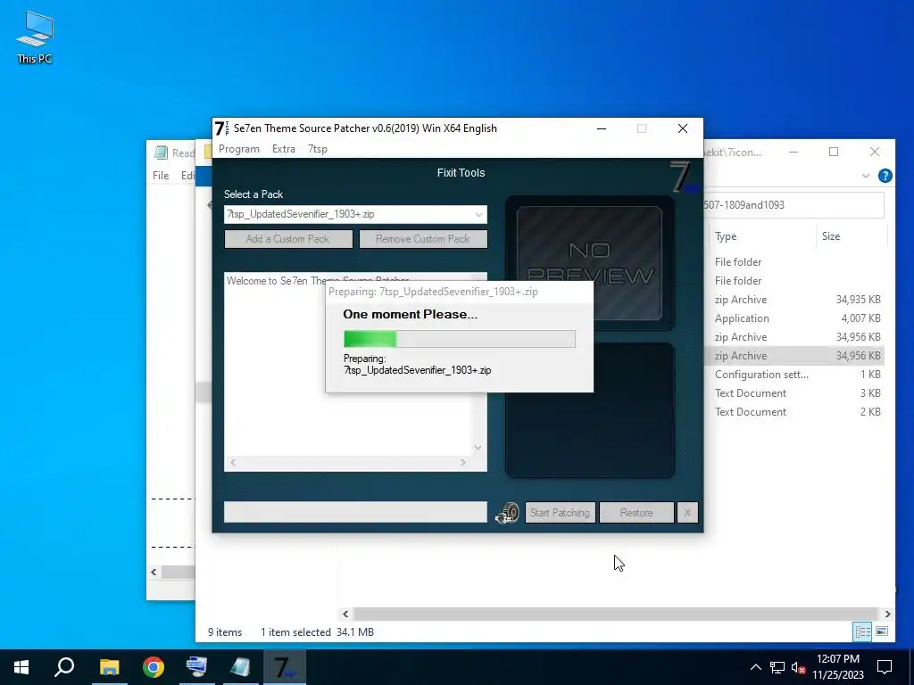Open the 7tsp menu
914x685 pixels.
tap(318, 149)
